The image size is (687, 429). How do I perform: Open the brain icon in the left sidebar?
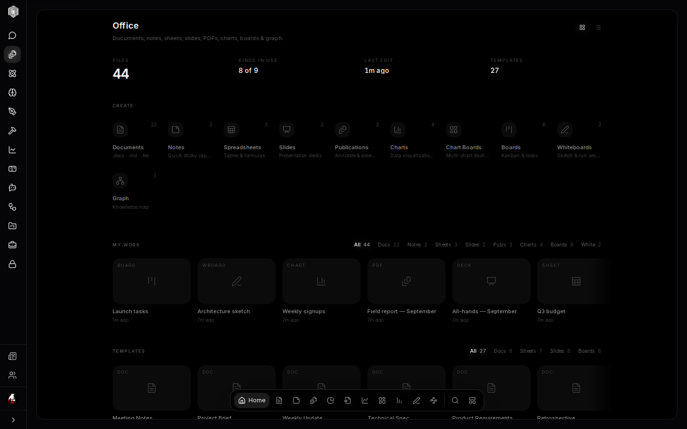pos(12,92)
